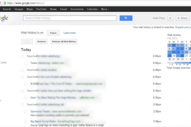Open the Google logo homepage link
Viewport: 191px width, 127px height.
[4, 18]
